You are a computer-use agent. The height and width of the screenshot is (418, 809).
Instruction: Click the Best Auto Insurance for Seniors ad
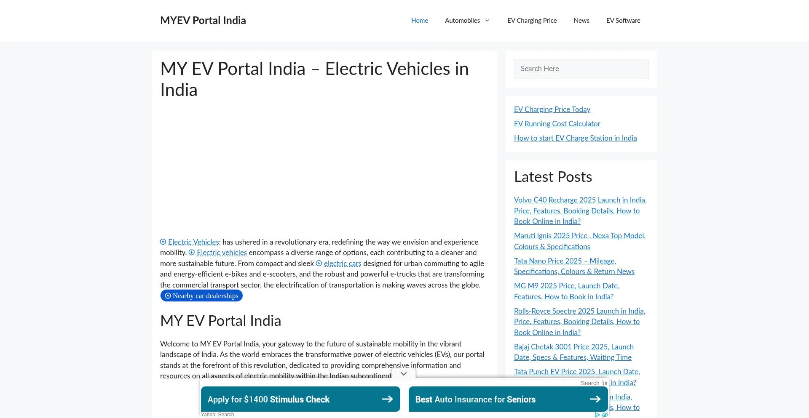pyautogui.click(x=508, y=399)
